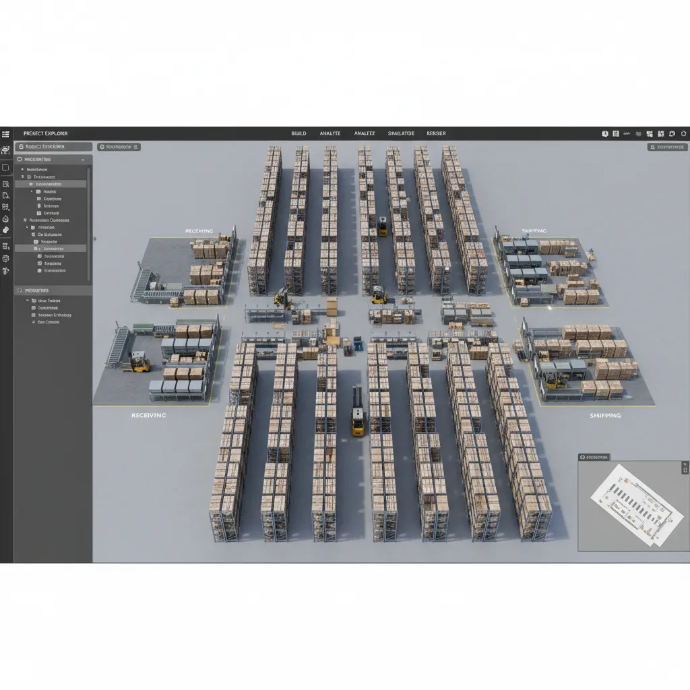Collapse the top tree section using its chevron arrow
The height and width of the screenshot is (690, 690).
(x=82, y=160)
